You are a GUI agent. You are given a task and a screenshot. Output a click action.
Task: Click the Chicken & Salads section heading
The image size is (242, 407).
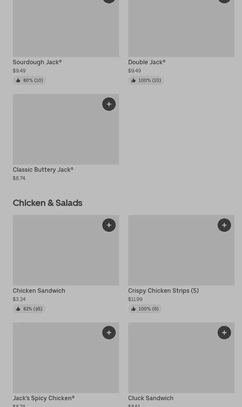coord(47,203)
